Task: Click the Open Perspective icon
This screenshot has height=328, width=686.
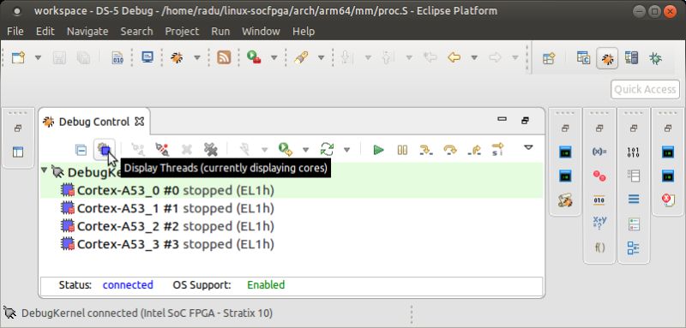Action: click(x=549, y=58)
